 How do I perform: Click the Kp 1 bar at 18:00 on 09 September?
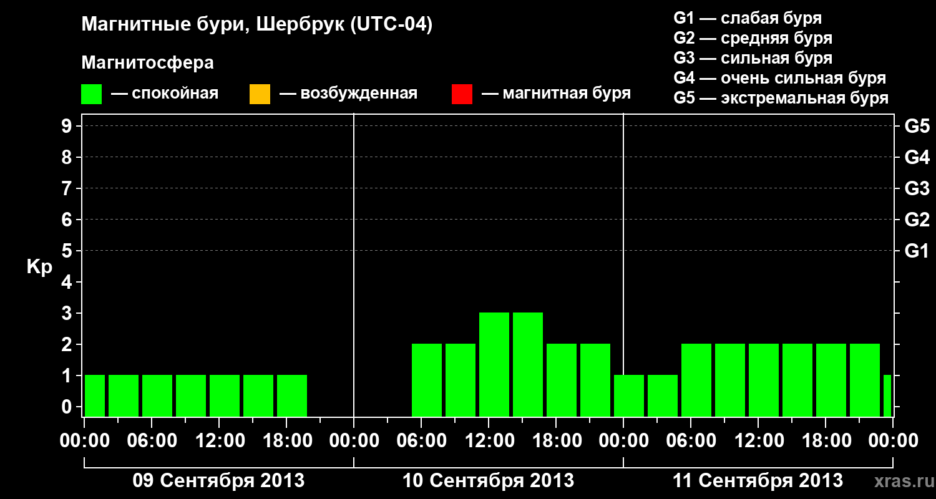[x=292, y=395]
